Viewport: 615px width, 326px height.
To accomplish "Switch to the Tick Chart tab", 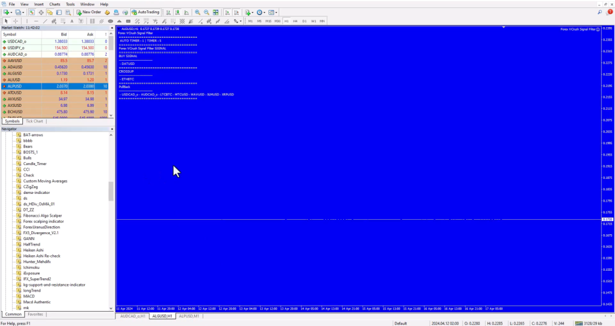I will point(34,121).
